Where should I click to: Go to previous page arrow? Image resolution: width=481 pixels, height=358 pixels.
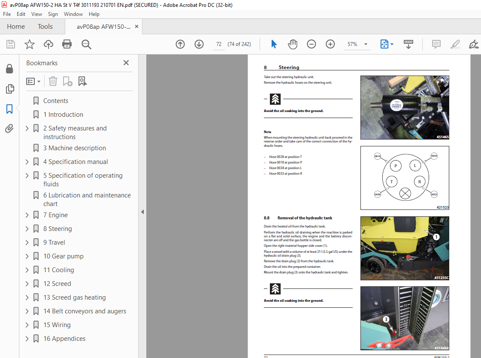[180, 44]
